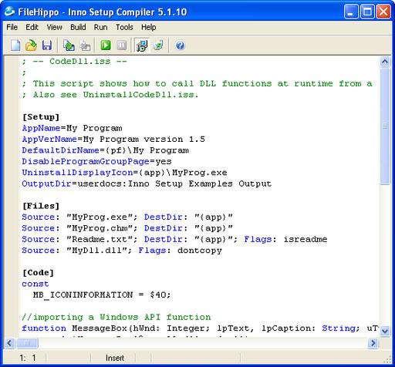Screen dimensions: 395x367
Task: Create a new script with New icon
Action: coord(15,45)
